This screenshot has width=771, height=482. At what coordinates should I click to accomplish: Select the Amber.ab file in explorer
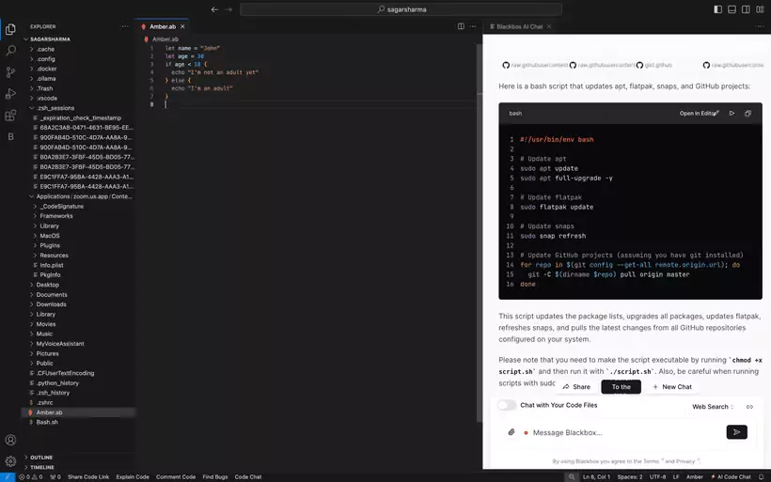[77, 412]
